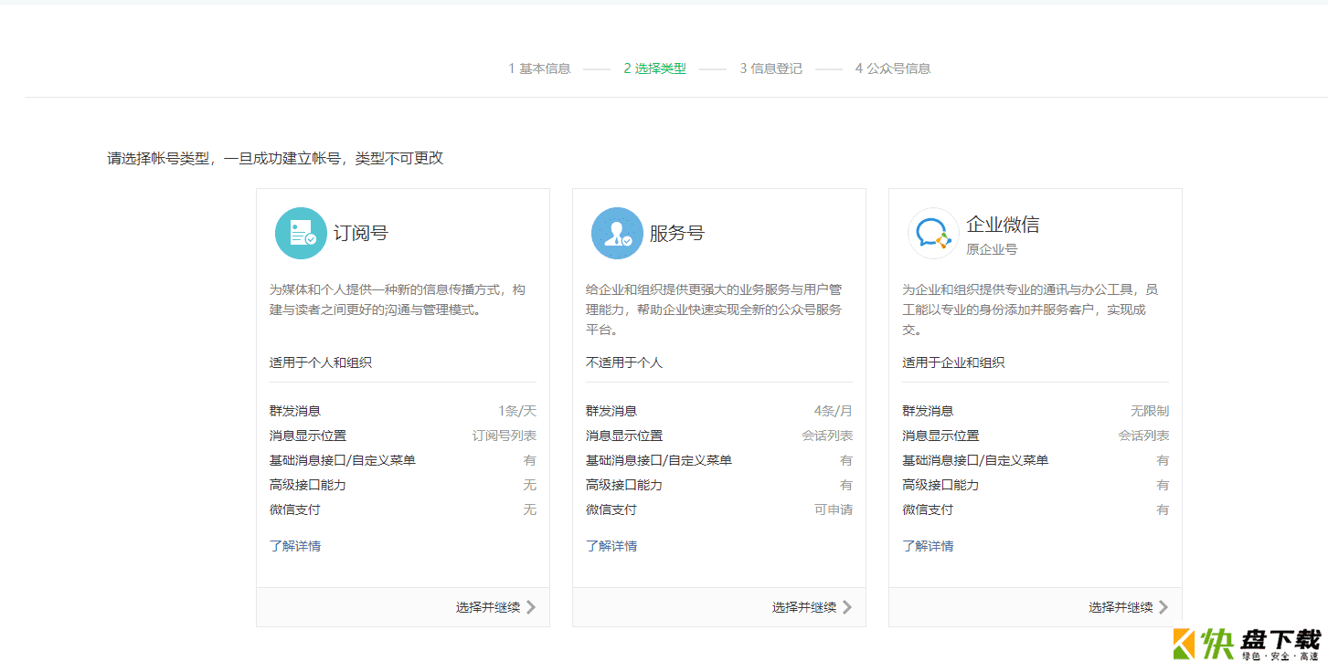Click 群发消息 label in 订阅号 card

(x=295, y=411)
